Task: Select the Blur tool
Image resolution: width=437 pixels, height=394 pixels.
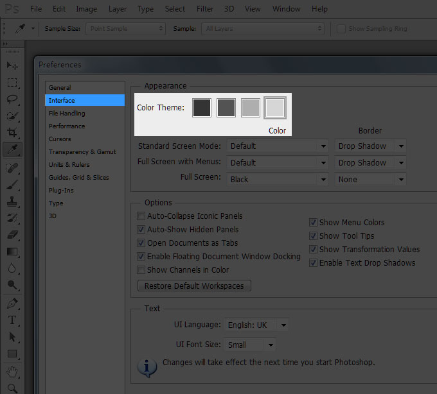Action: click(12, 268)
